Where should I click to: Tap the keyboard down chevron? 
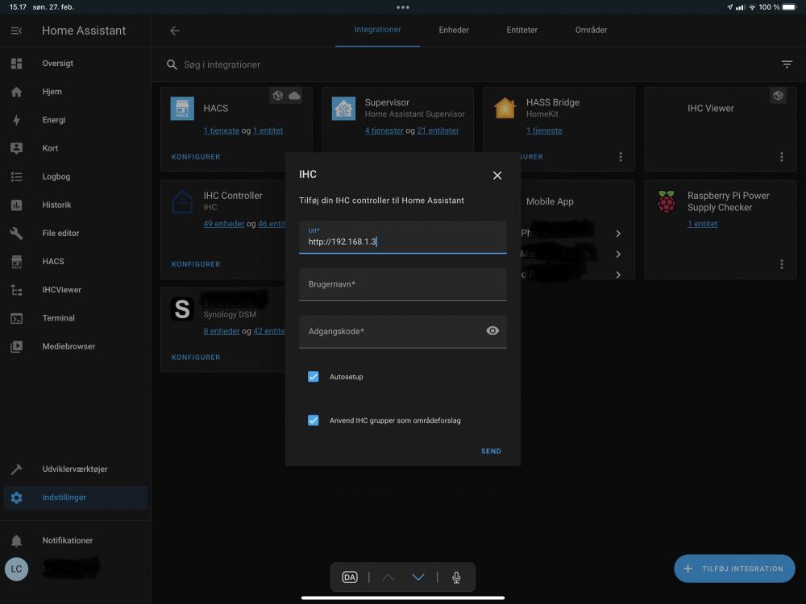[418, 577]
